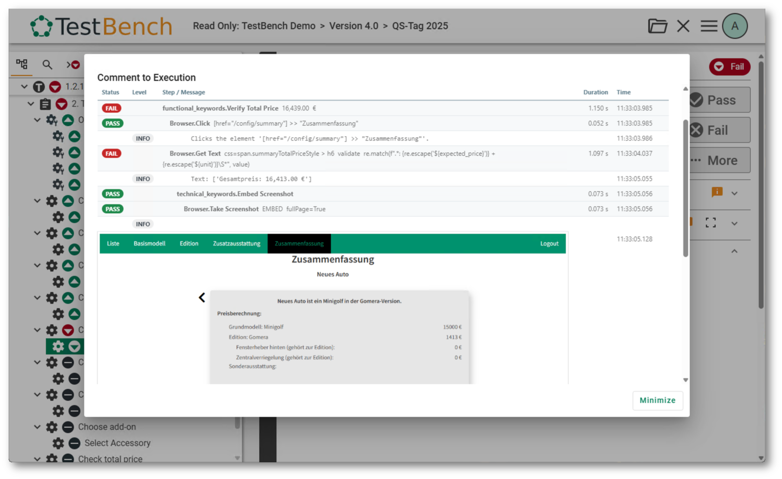This screenshot has height=479, width=782.
Task: Select the tree structure view tab icon
Action: pyautogui.click(x=22, y=64)
